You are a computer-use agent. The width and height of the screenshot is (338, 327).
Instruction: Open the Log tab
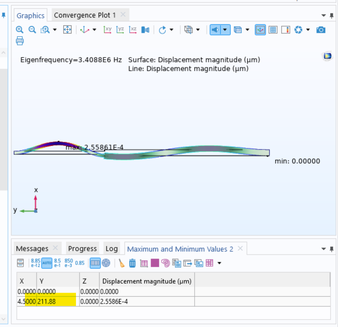pyautogui.click(x=112, y=249)
